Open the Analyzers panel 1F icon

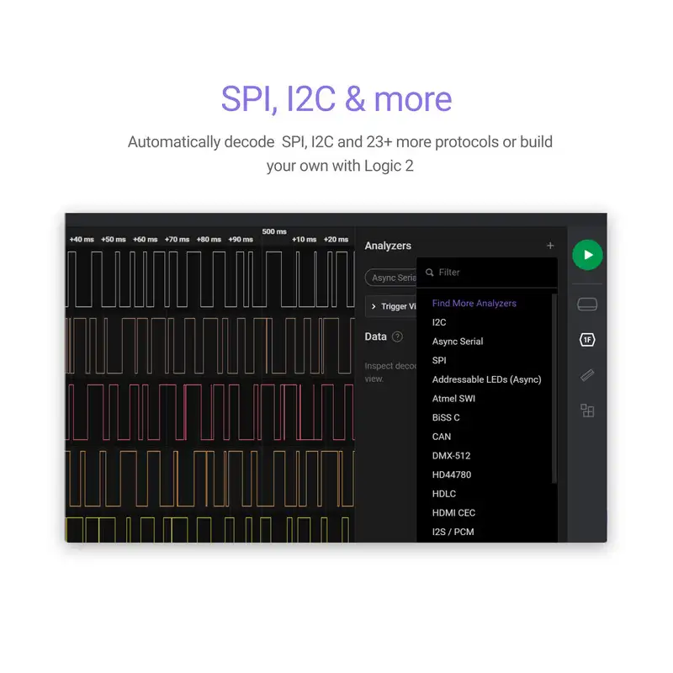click(587, 340)
